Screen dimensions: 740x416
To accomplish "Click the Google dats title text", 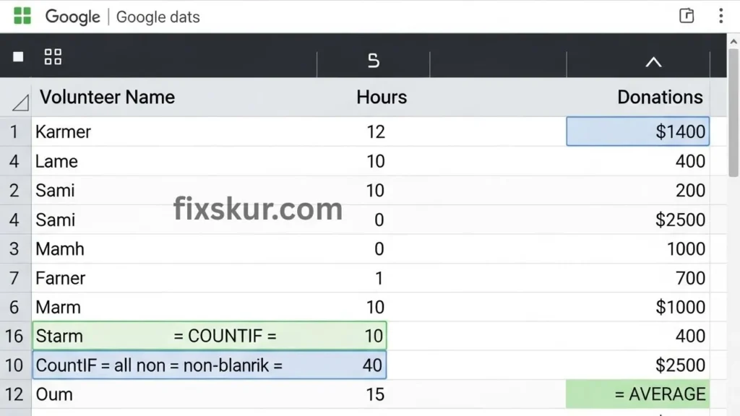I will tap(158, 17).
